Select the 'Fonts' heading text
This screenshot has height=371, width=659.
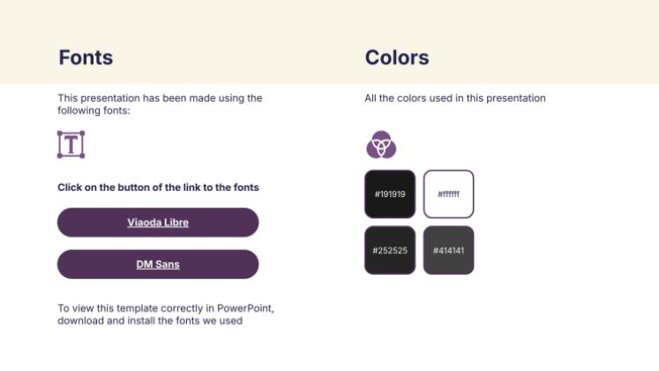tap(86, 58)
